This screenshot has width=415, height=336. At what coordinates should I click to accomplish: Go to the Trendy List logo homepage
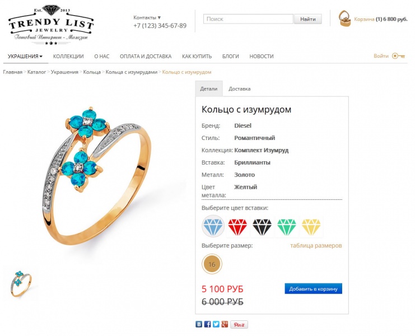[51, 25]
